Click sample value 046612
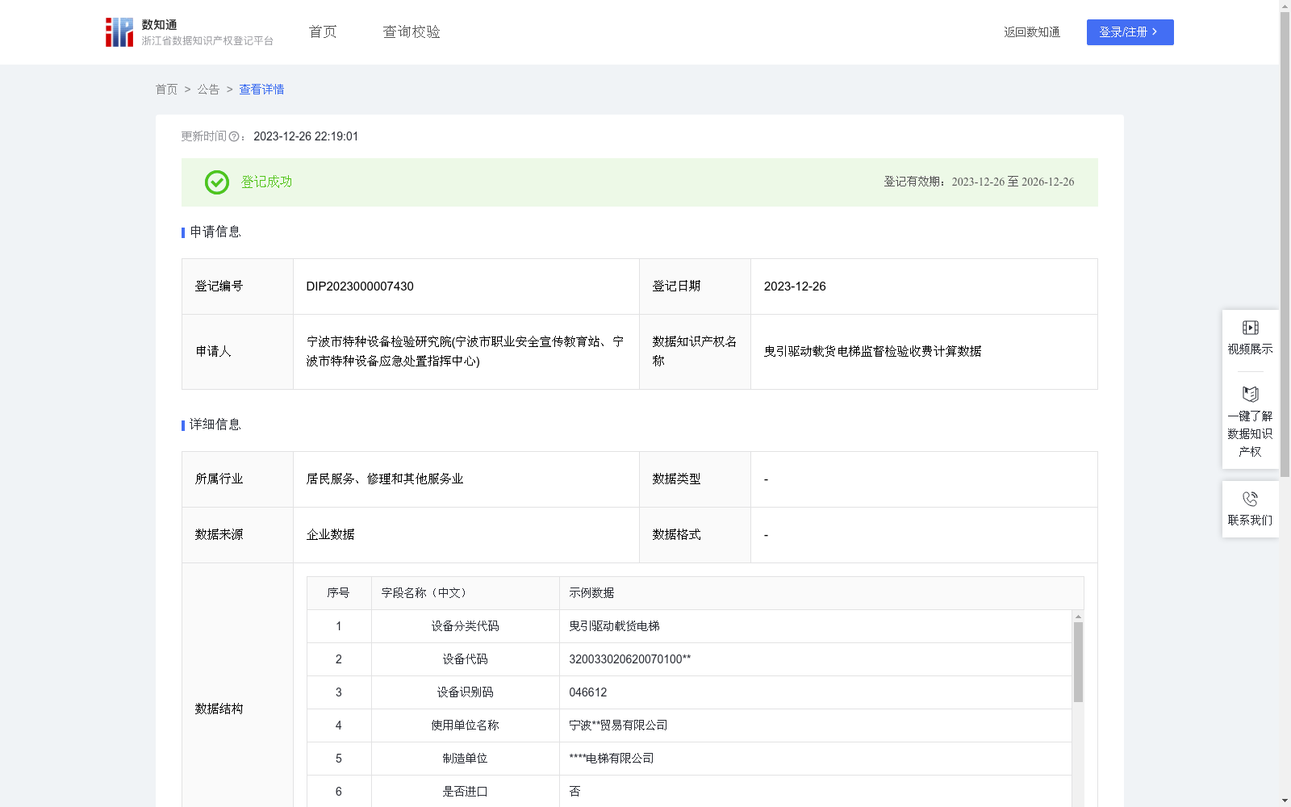Screen dimensions: 1291x807 point(588,692)
